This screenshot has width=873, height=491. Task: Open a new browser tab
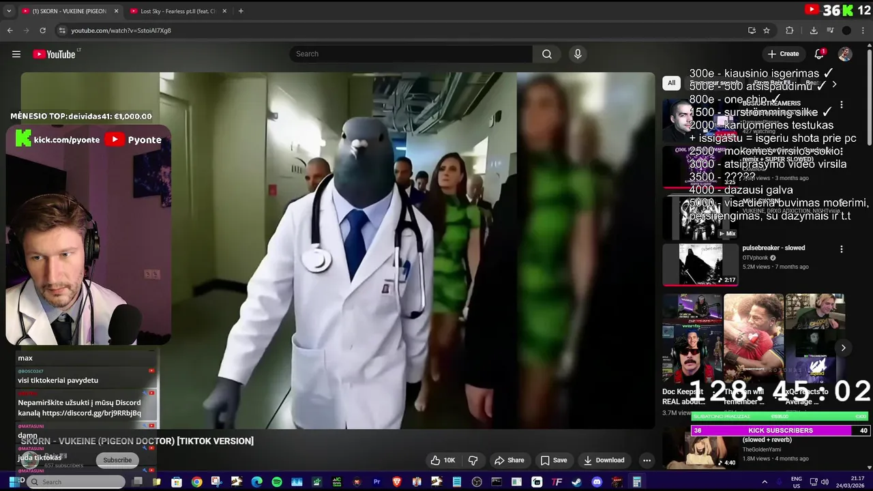point(241,11)
